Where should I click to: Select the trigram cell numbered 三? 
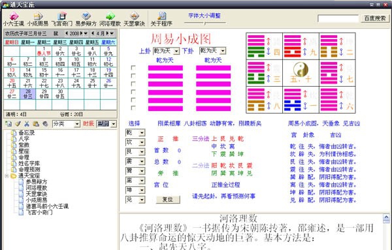264,73
